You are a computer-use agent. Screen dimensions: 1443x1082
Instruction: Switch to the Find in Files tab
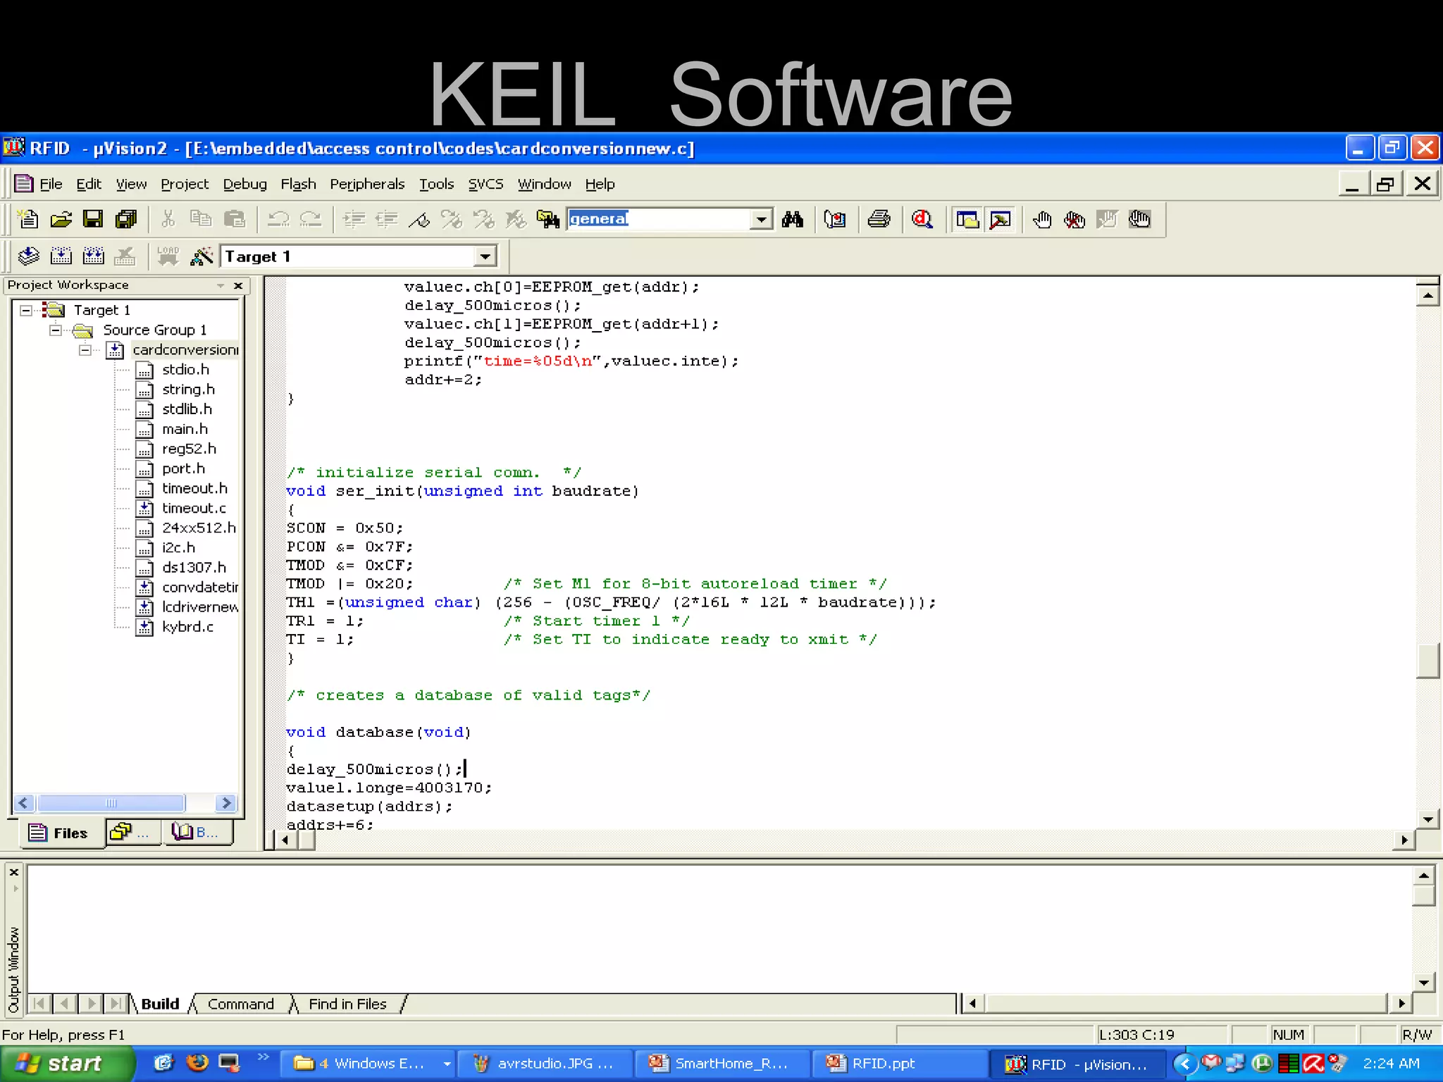pos(347,1004)
